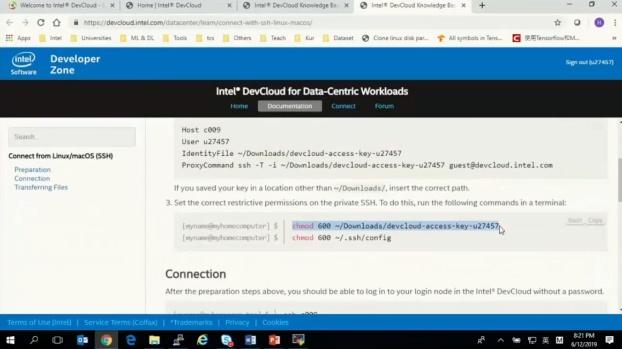Click the address bar URL
The width and height of the screenshot is (622, 349).
click(198, 22)
